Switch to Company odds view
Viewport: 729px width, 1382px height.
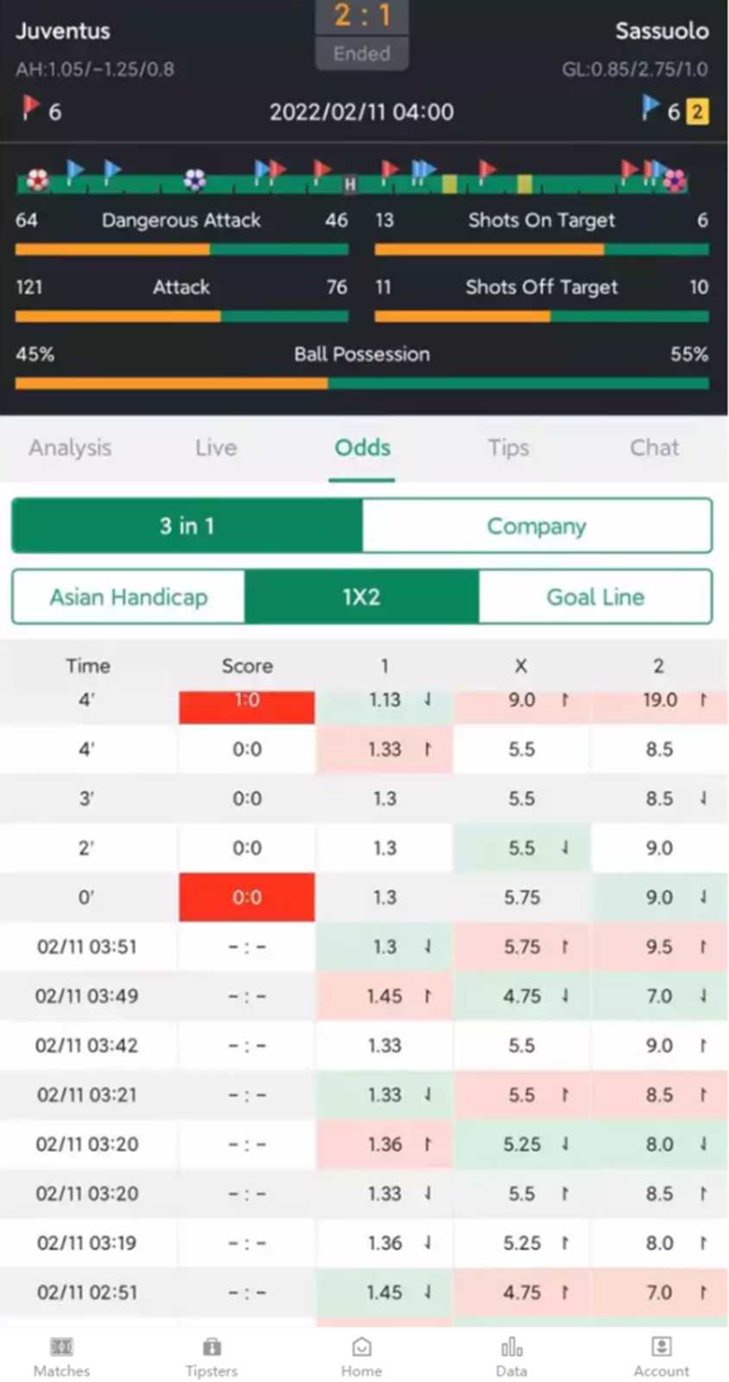click(x=536, y=525)
